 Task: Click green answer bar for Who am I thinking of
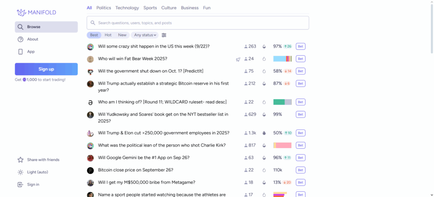(x=279, y=102)
